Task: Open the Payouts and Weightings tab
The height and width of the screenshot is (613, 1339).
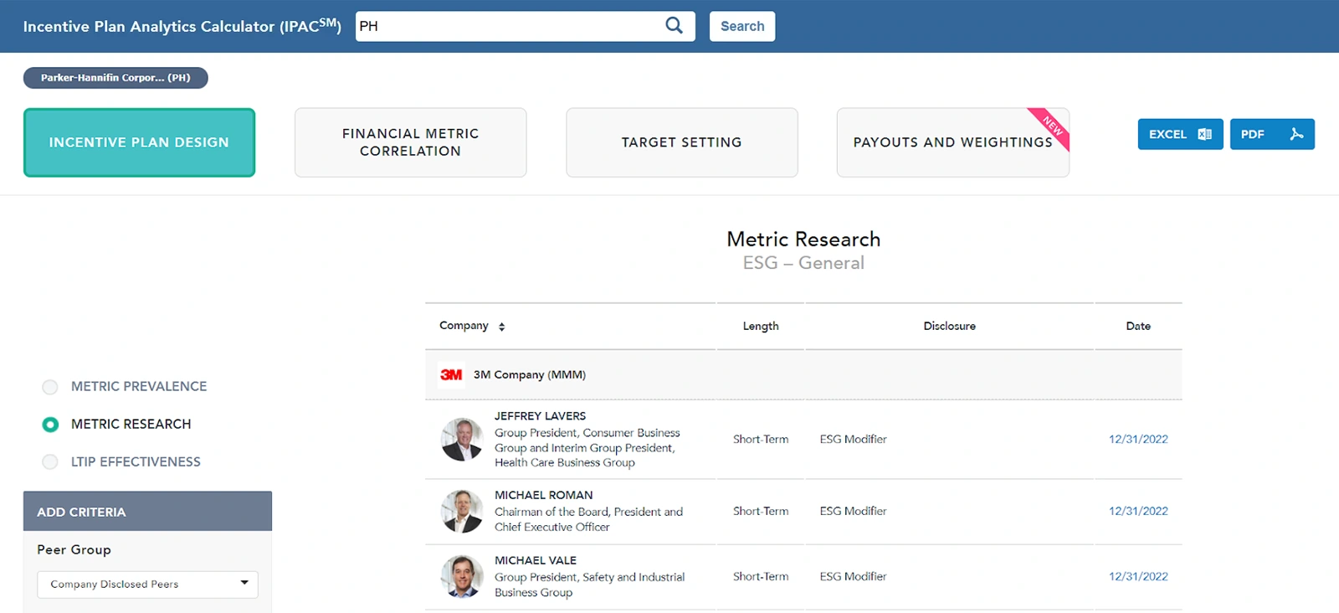Action: click(x=952, y=142)
